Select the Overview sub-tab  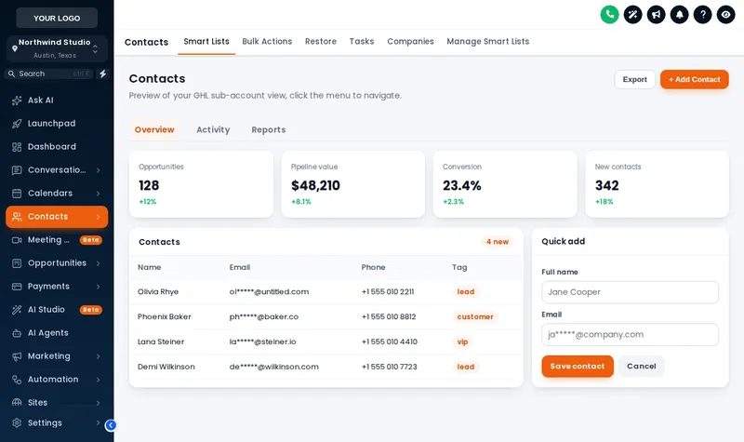pyautogui.click(x=154, y=129)
